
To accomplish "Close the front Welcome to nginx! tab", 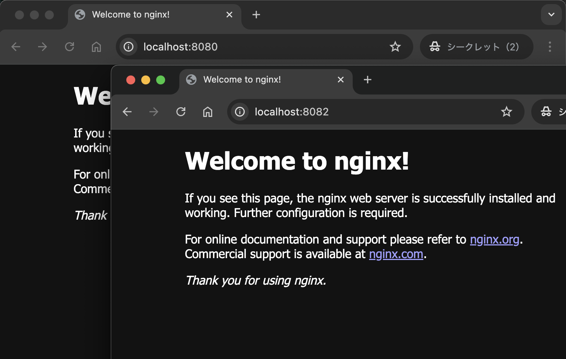I will pos(340,80).
